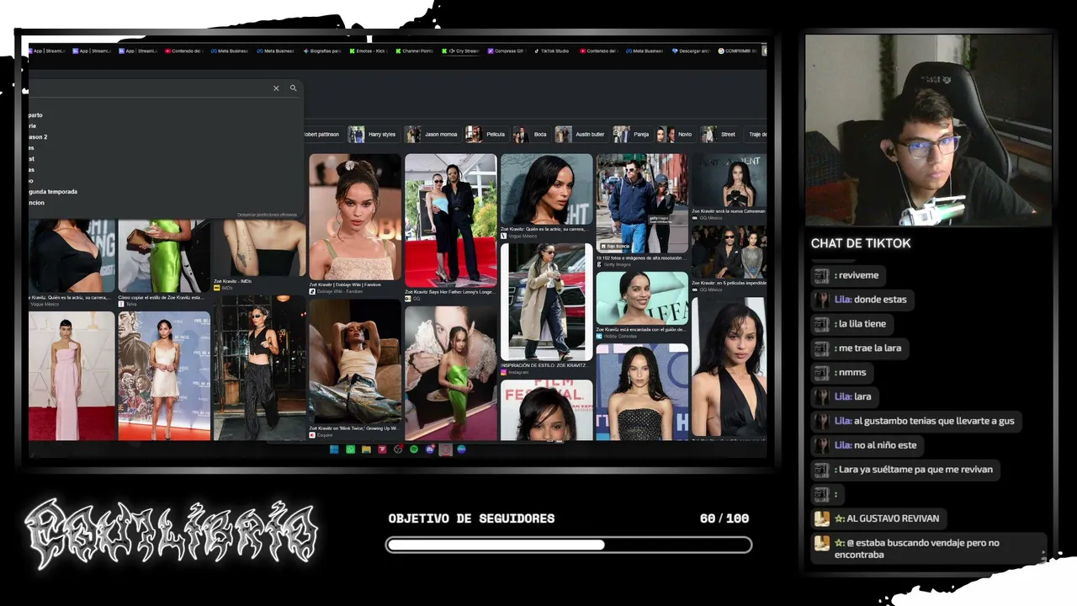This screenshot has width=1077, height=606.
Task: Open the COMPRIMIR browser tab
Action: tap(737, 50)
